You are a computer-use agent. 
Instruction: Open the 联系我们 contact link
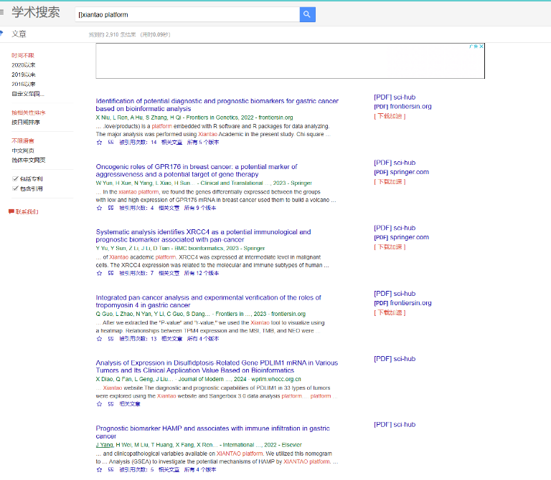(x=27, y=211)
